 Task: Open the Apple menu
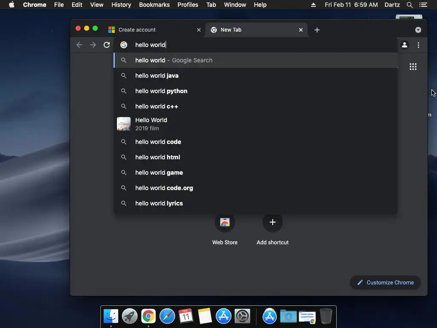click(12, 5)
